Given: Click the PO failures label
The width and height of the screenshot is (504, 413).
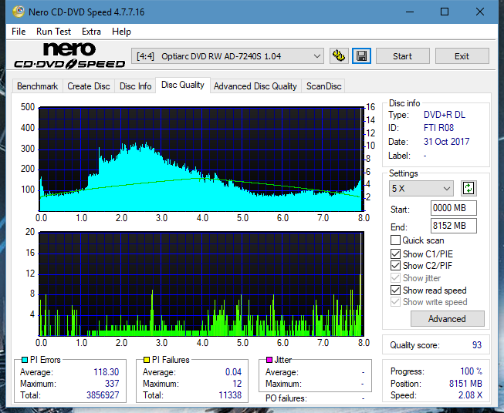Looking at the screenshot, I should (x=286, y=398).
